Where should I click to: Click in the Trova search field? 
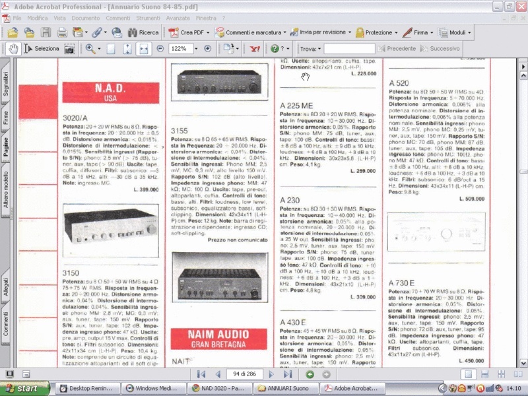pyautogui.click(x=349, y=49)
